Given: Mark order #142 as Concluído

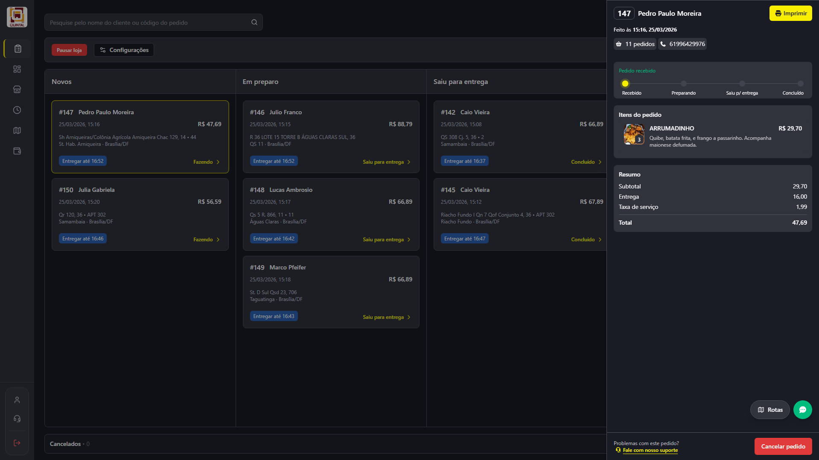Looking at the screenshot, I should (586, 162).
